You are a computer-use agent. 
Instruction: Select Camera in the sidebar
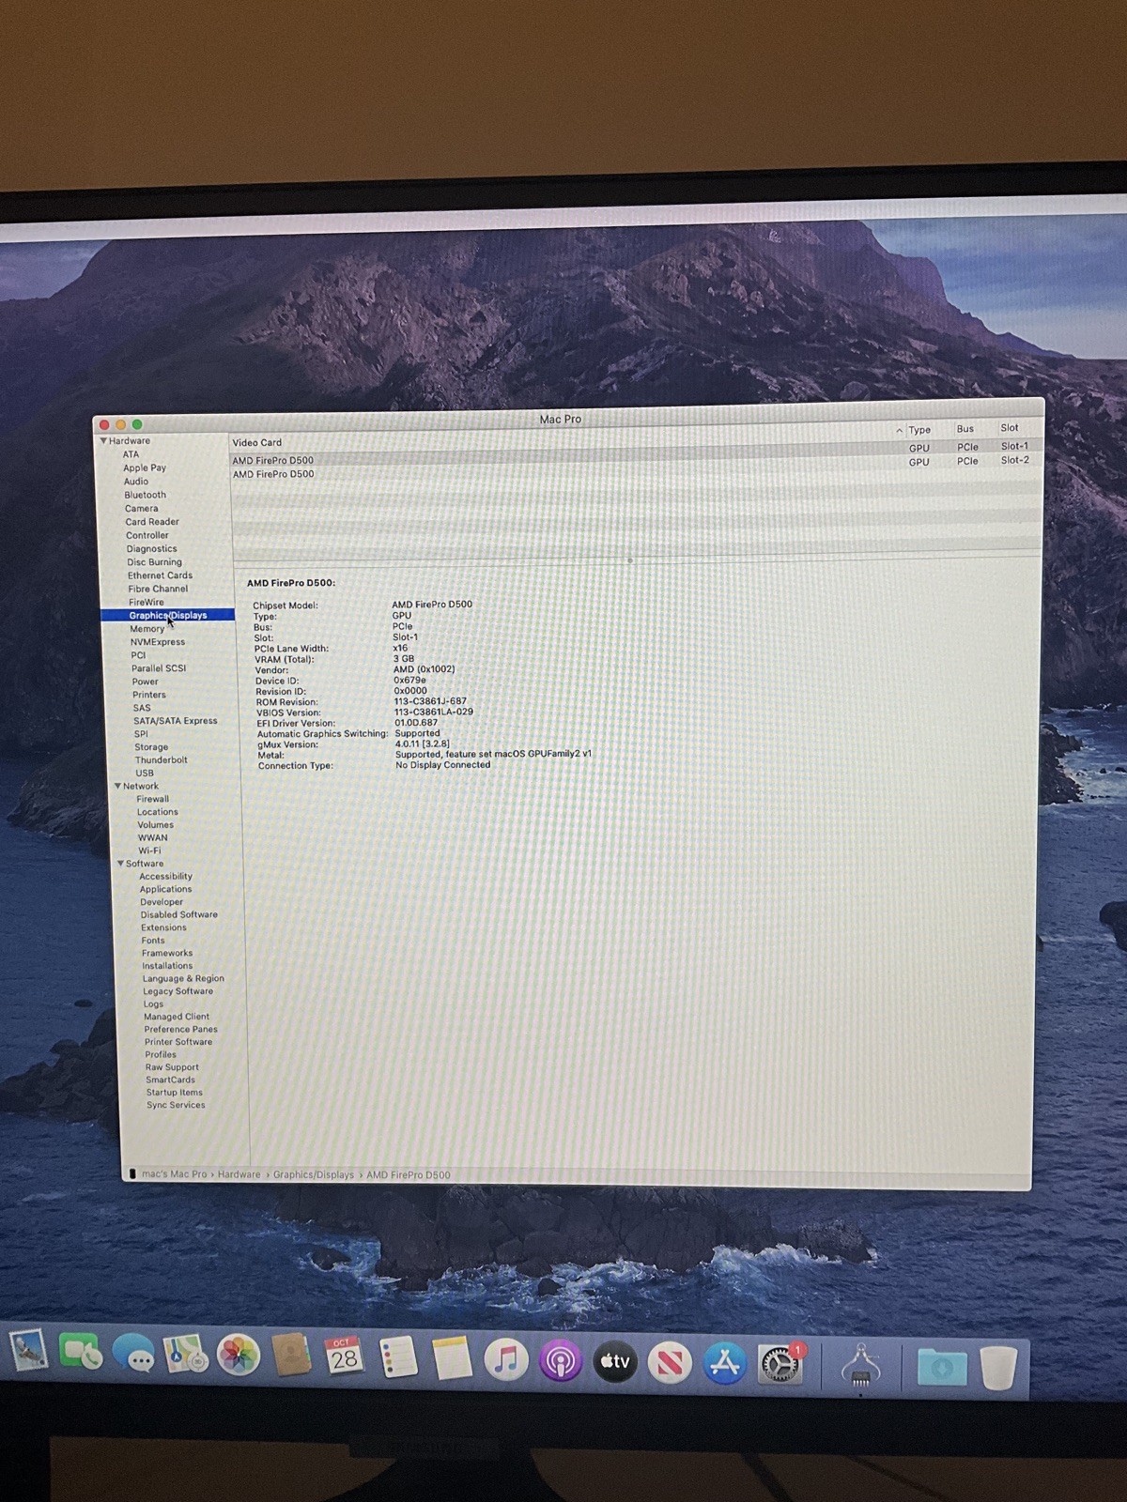coord(142,509)
